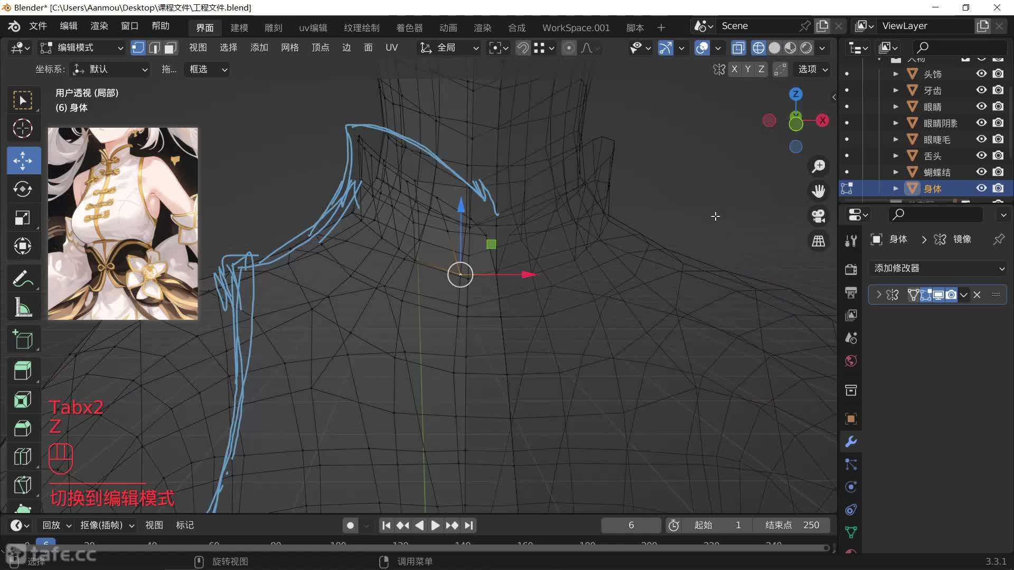1014x570 pixels.
Task: Select the Bevel tool
Action: coord(23,428)
